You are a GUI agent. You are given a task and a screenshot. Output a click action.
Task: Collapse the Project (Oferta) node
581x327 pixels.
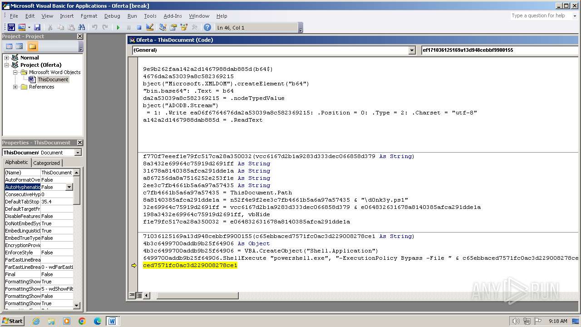(x=7, y=65)
